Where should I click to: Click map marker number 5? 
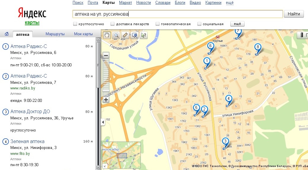[x=196, y=108]
